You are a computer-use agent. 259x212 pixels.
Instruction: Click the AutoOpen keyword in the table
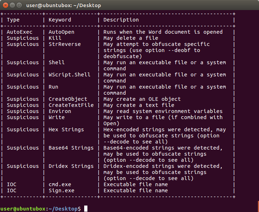pyautogui.click(x=62, y=32)
